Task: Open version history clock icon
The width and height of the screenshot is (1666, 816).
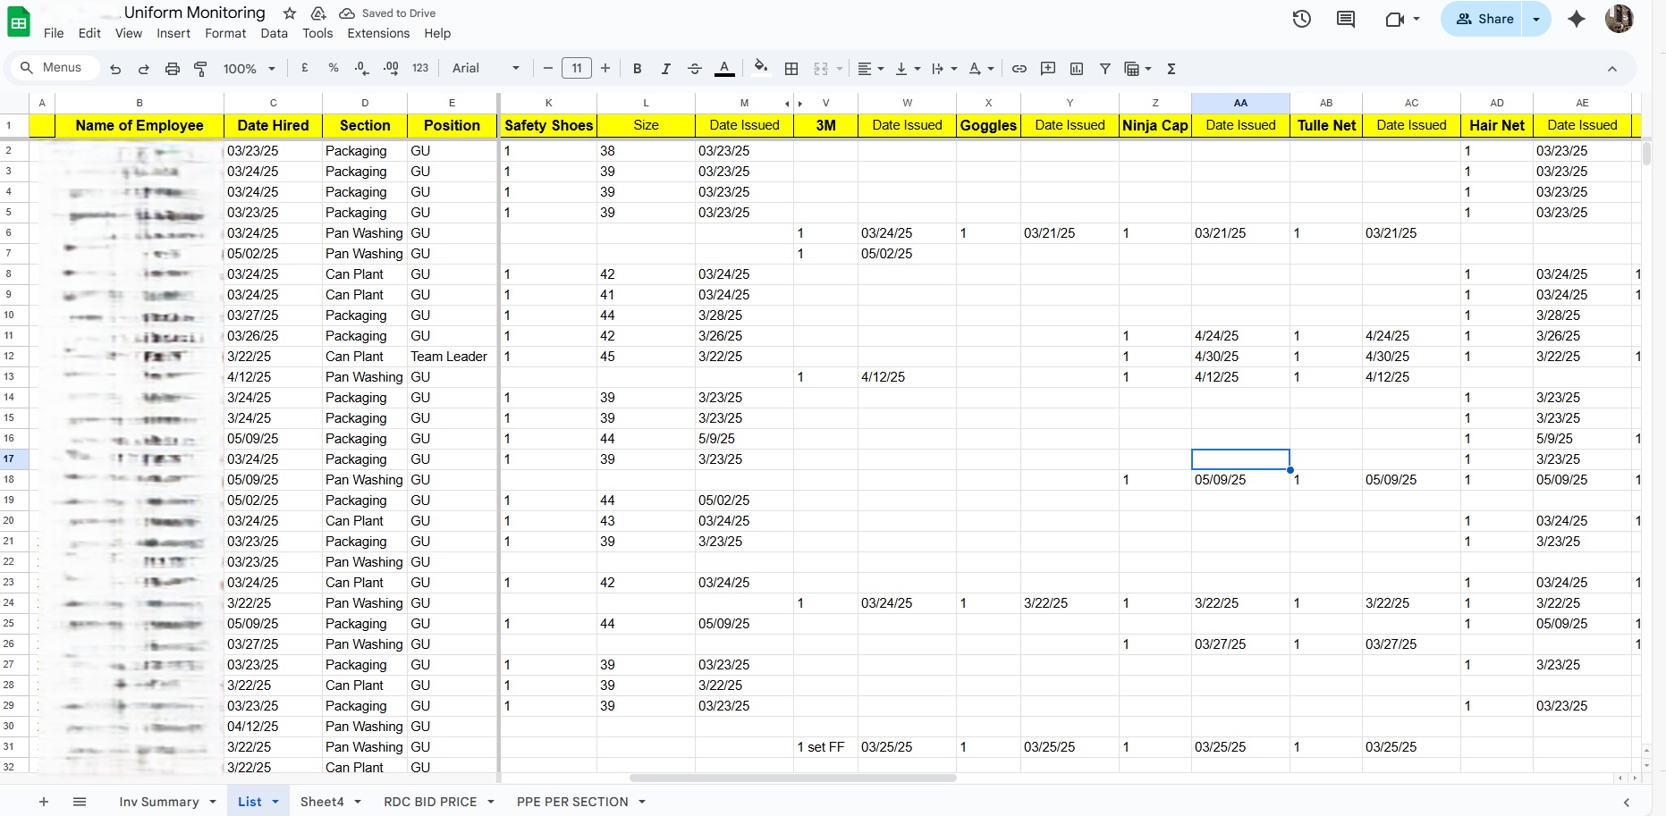Action: [x=1301, y=19]
